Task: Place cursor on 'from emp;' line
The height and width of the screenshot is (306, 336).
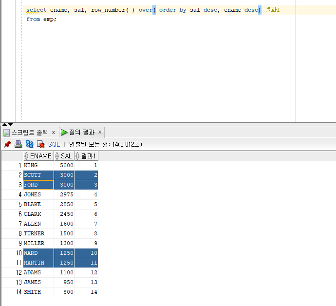Action: point(41,19)
